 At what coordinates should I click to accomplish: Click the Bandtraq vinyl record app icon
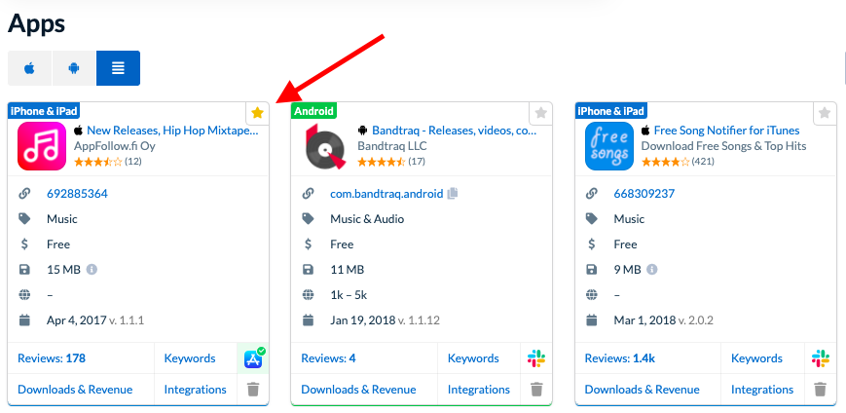click(x=325, y=146)
